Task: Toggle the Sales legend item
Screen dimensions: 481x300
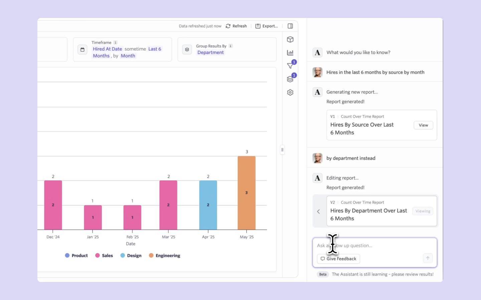Action: click(104, 256)
